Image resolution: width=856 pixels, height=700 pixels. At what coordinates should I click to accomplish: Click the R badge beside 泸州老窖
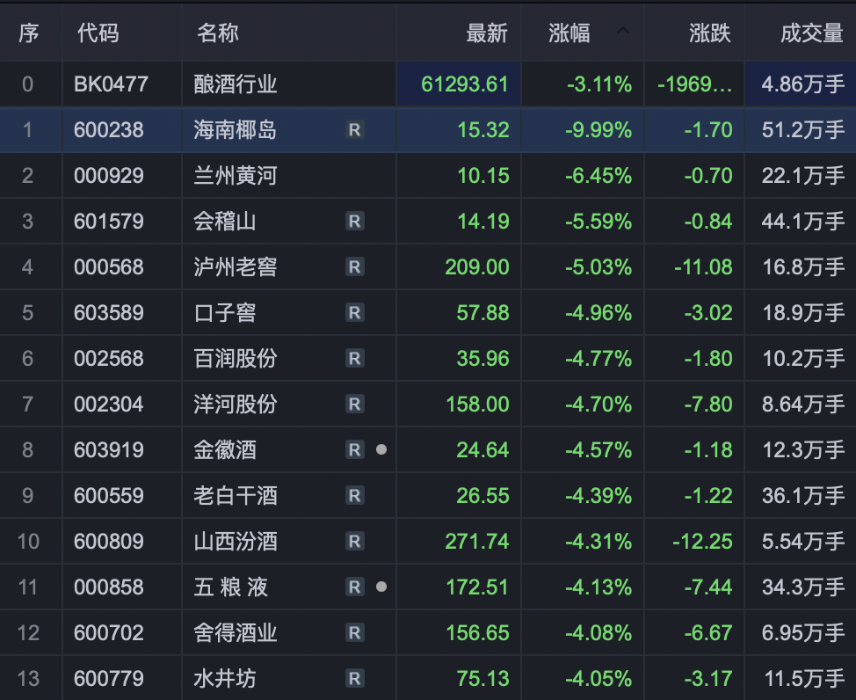[354, 267]
